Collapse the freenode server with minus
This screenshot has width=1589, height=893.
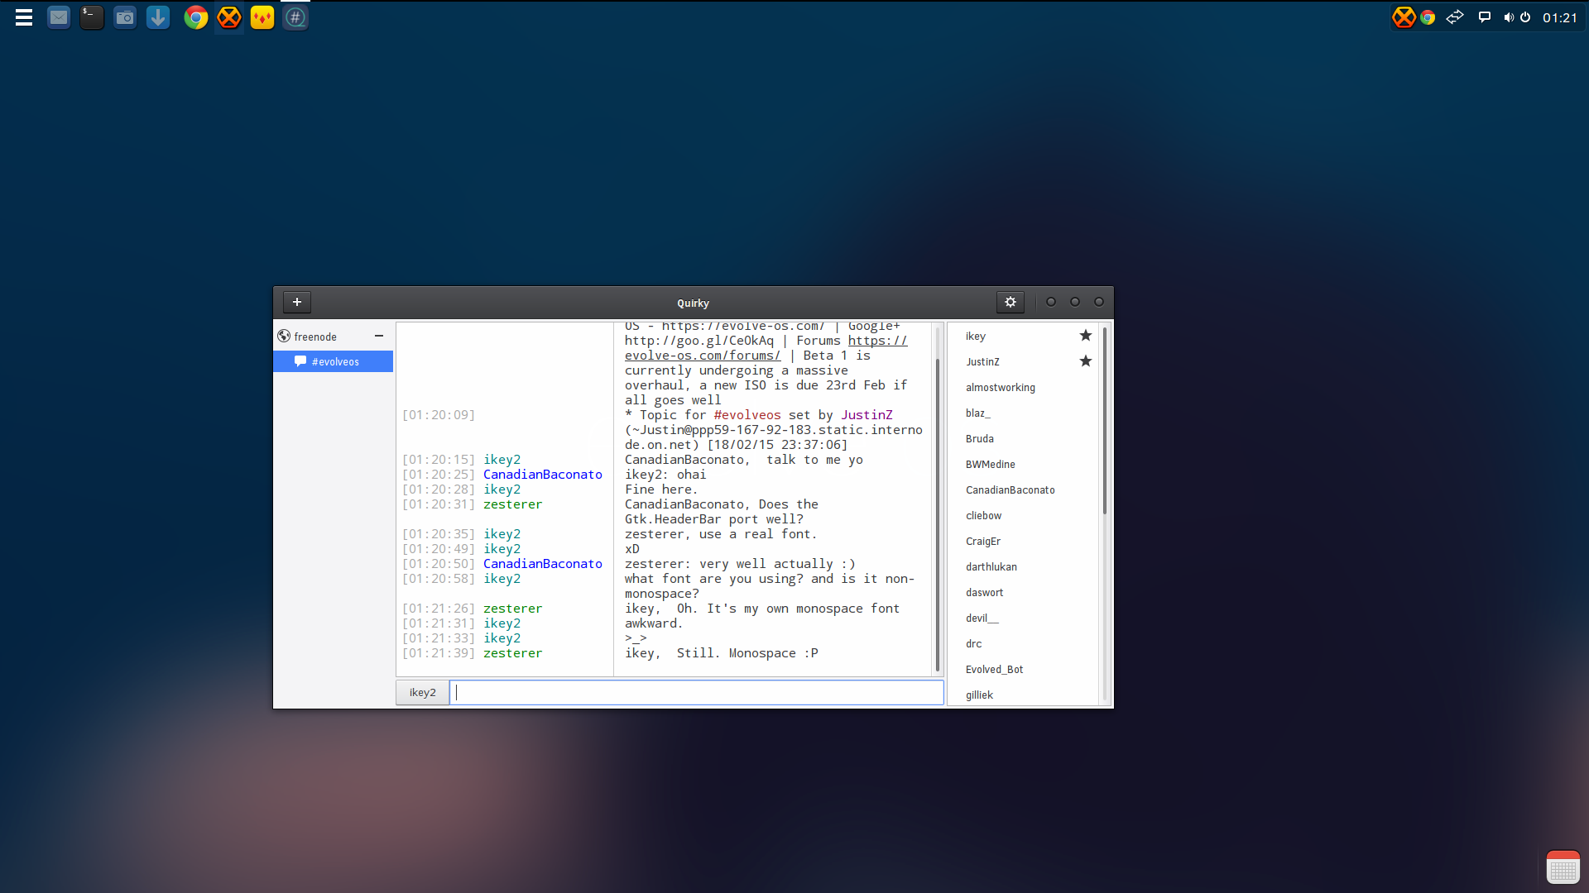tap(379, 336)
